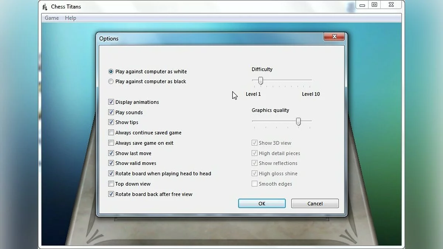Click the Options dialog title
The image size is (443, 249).
109,38
